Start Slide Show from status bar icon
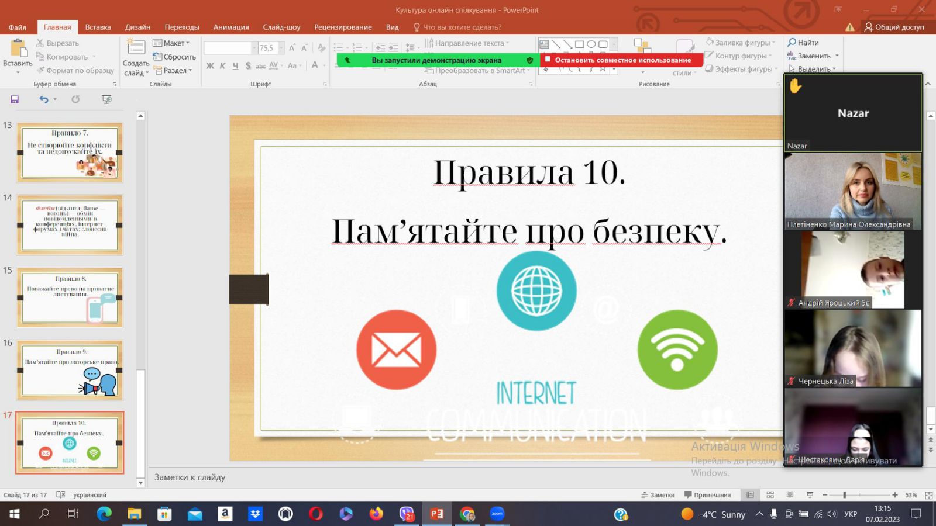 coord(810,495)
